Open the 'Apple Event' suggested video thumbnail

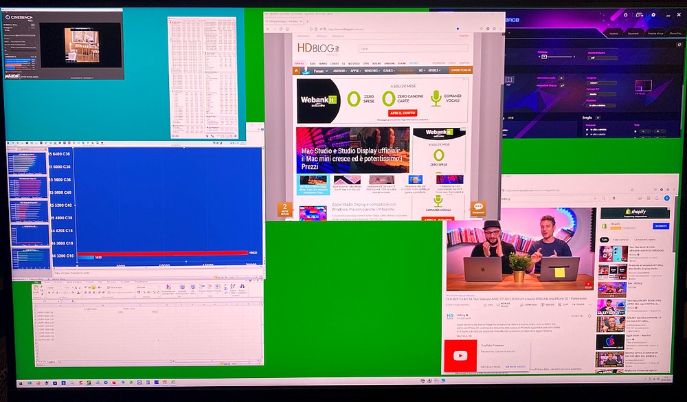coord(610,342)
